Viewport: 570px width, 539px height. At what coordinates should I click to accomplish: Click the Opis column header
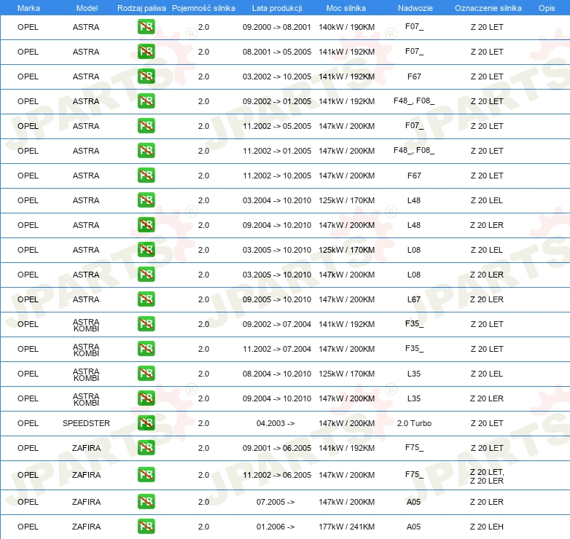click(547, 8)
